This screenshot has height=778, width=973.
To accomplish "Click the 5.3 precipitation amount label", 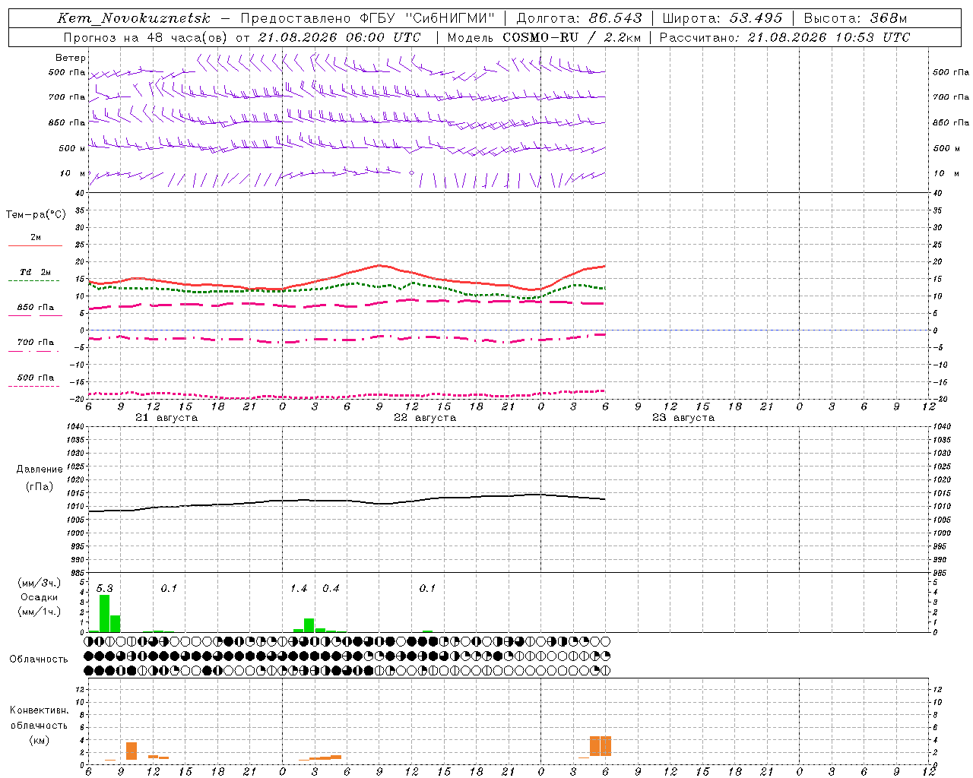I will [x=104, y=588].
